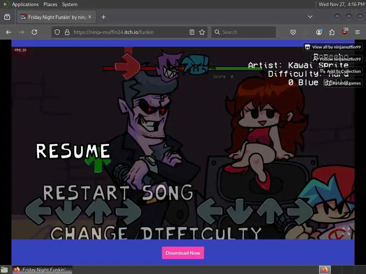
Task: Click Follow ninjamuffin99
Action: [x=337, y=59]
